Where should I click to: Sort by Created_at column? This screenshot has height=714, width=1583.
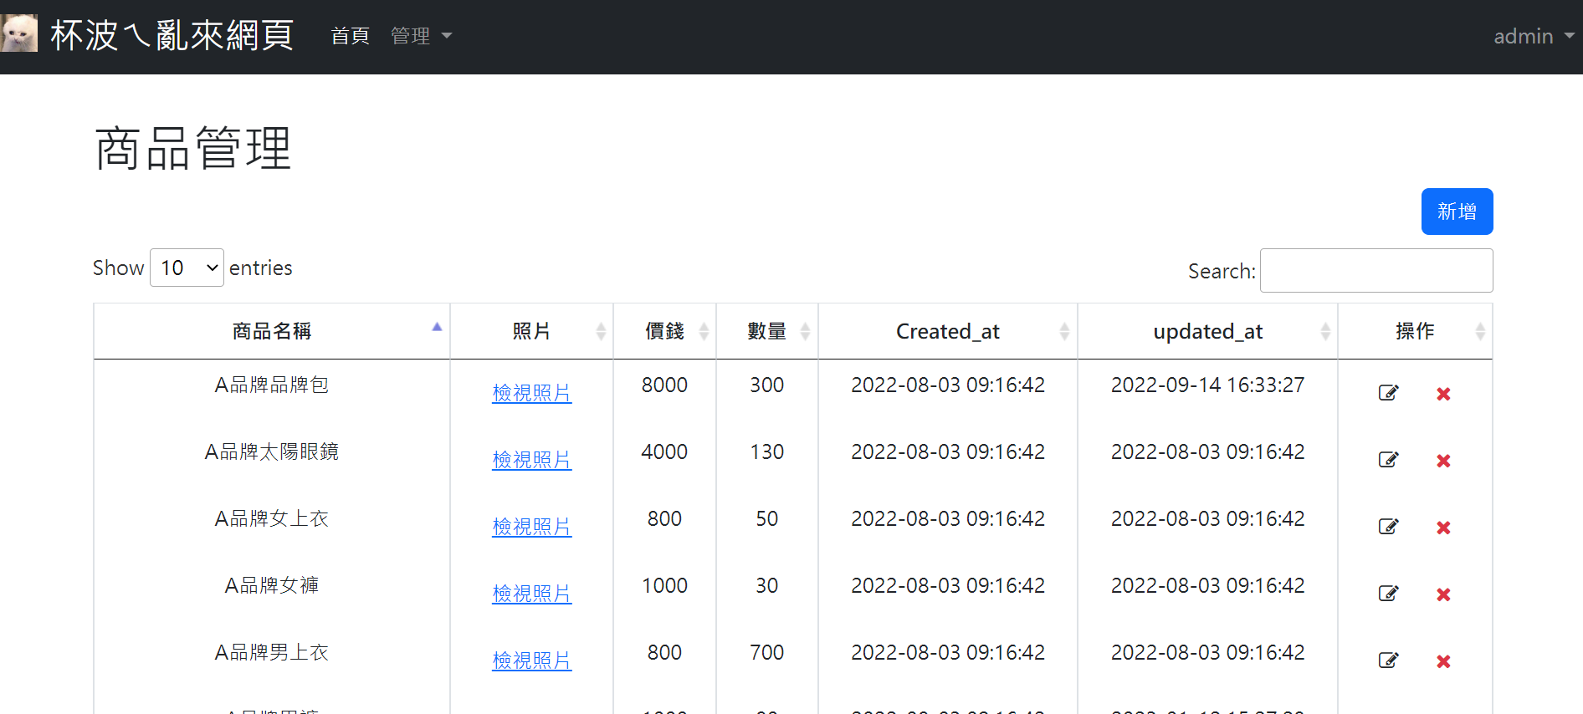tap(948, 331)
